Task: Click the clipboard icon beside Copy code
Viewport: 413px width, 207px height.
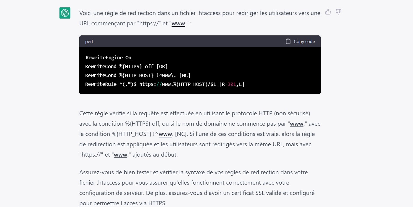Action: 288,41
